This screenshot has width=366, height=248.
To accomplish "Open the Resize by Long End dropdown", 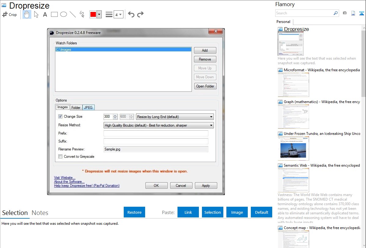I will [x=175, y=117].
